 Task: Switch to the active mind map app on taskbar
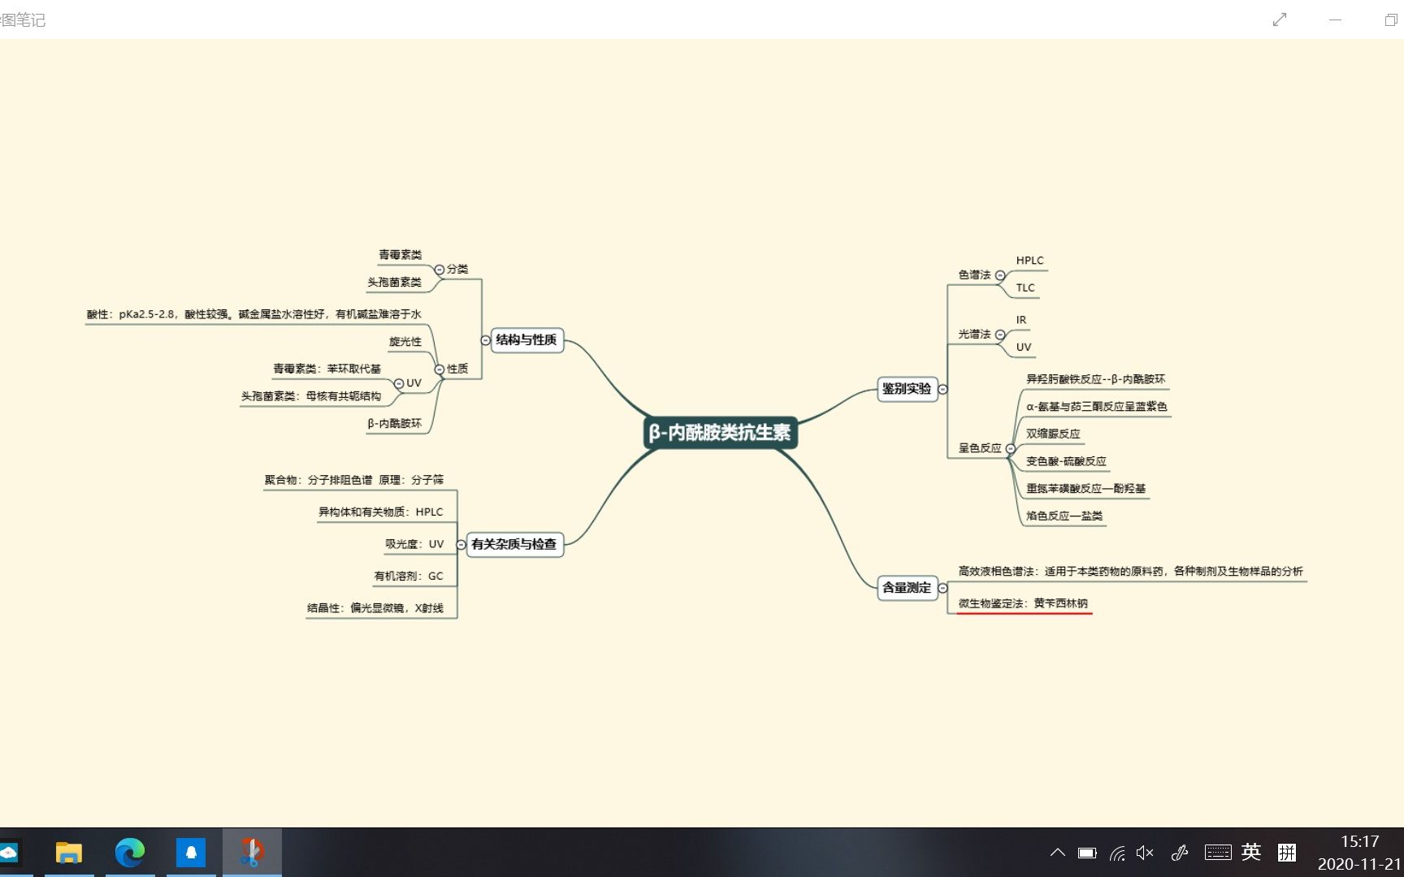tap(252, 853)
